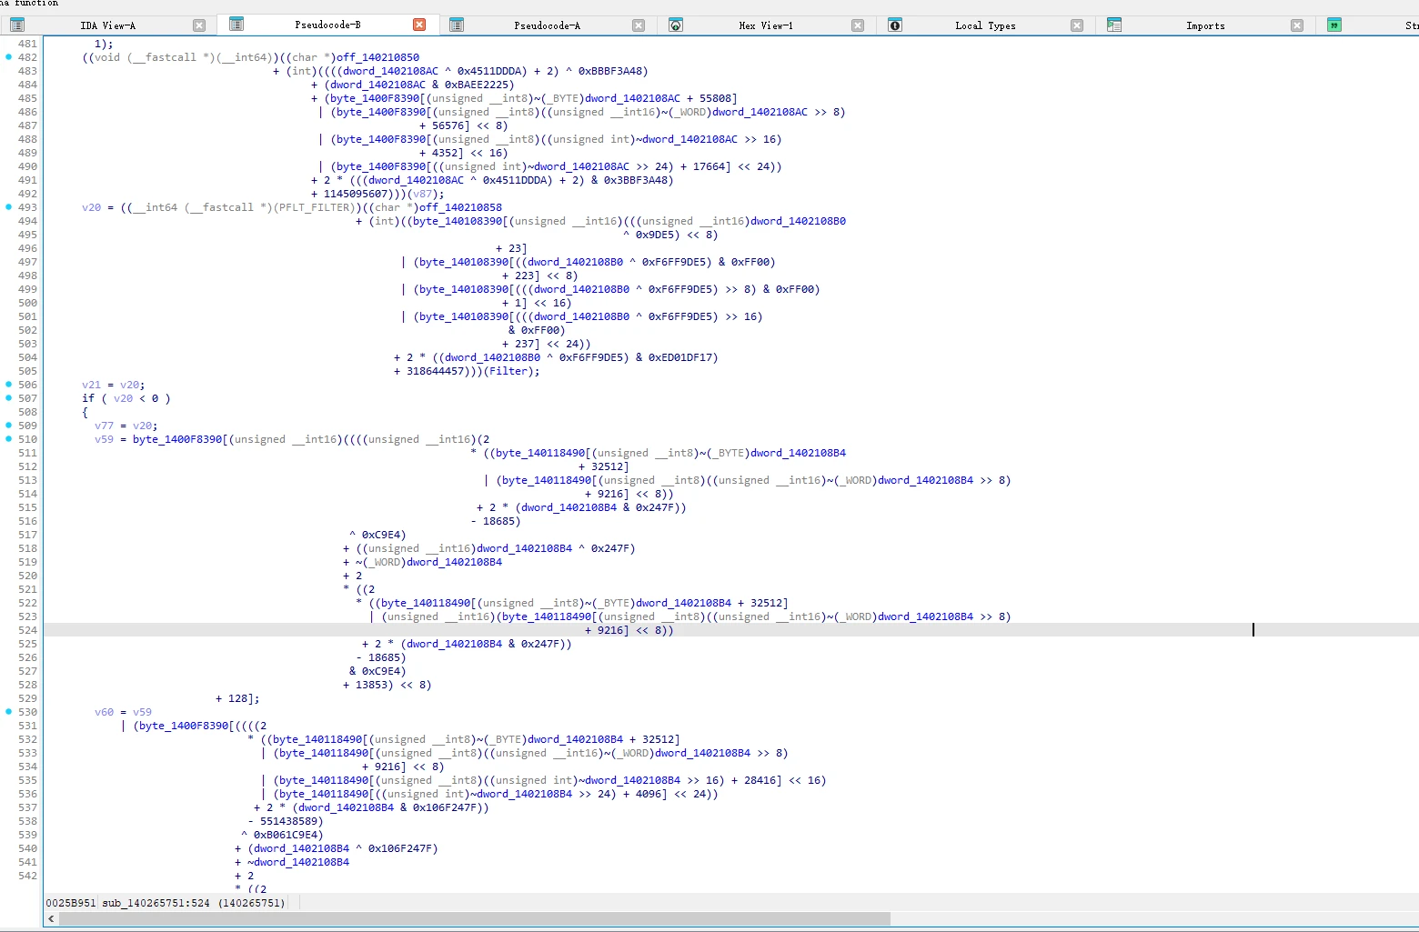Click the Pseudocode-A tab icon
This screenshot has height=932, width=1419.
[457, 25]
